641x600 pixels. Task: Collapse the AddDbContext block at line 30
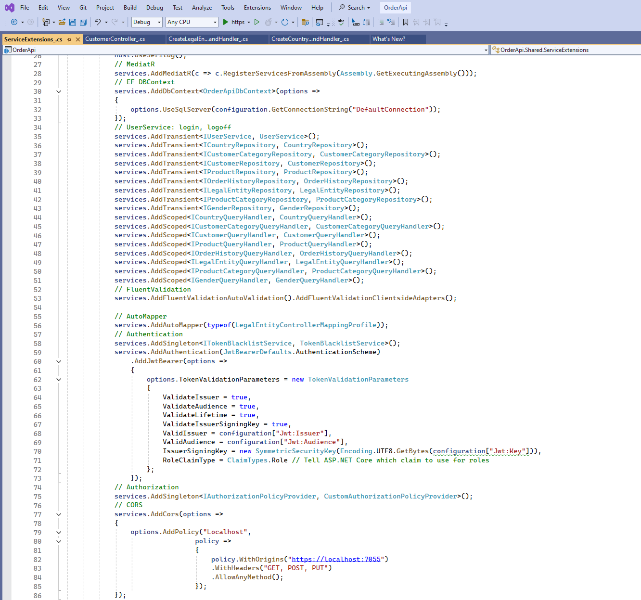59,91
